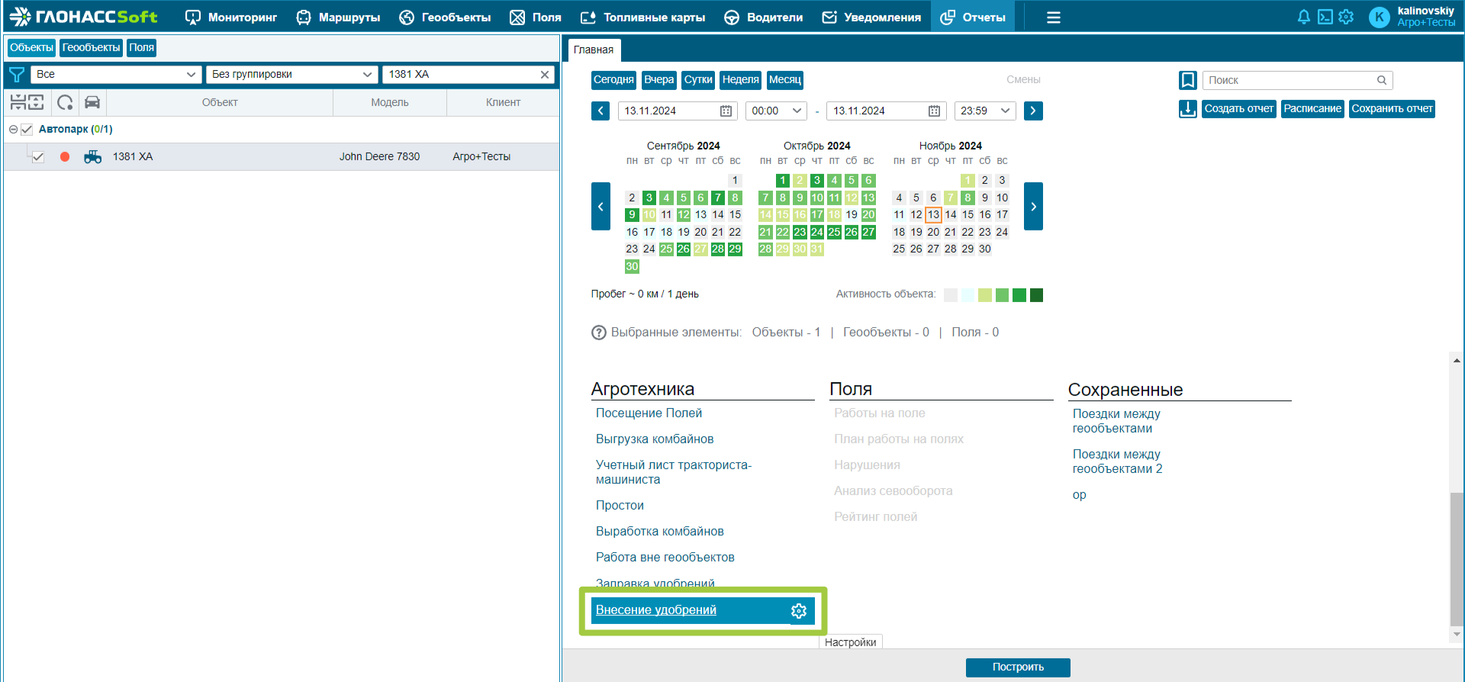Open the Все filter dropdown
The width and height of the screenshot is (1465, 682).
(x=116, y=75)
